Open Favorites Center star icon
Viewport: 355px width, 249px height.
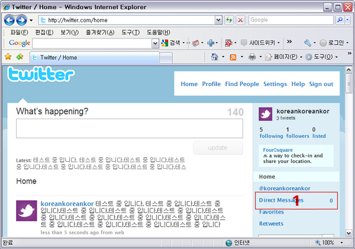8,57
